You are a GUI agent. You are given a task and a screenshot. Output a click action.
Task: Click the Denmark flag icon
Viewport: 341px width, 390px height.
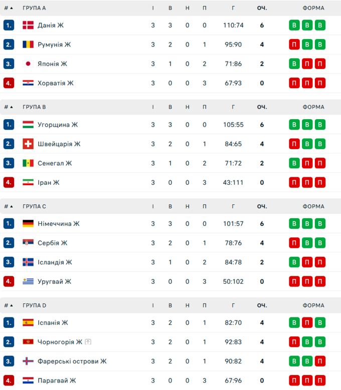(28, 26)
